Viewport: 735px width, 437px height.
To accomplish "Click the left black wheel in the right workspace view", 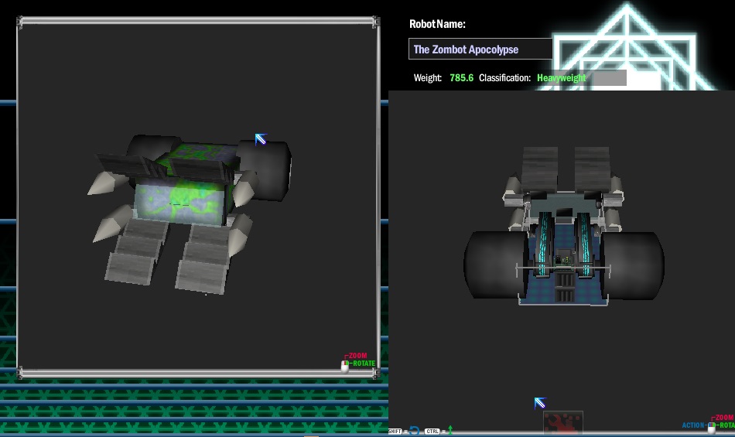I will point(496,265).
